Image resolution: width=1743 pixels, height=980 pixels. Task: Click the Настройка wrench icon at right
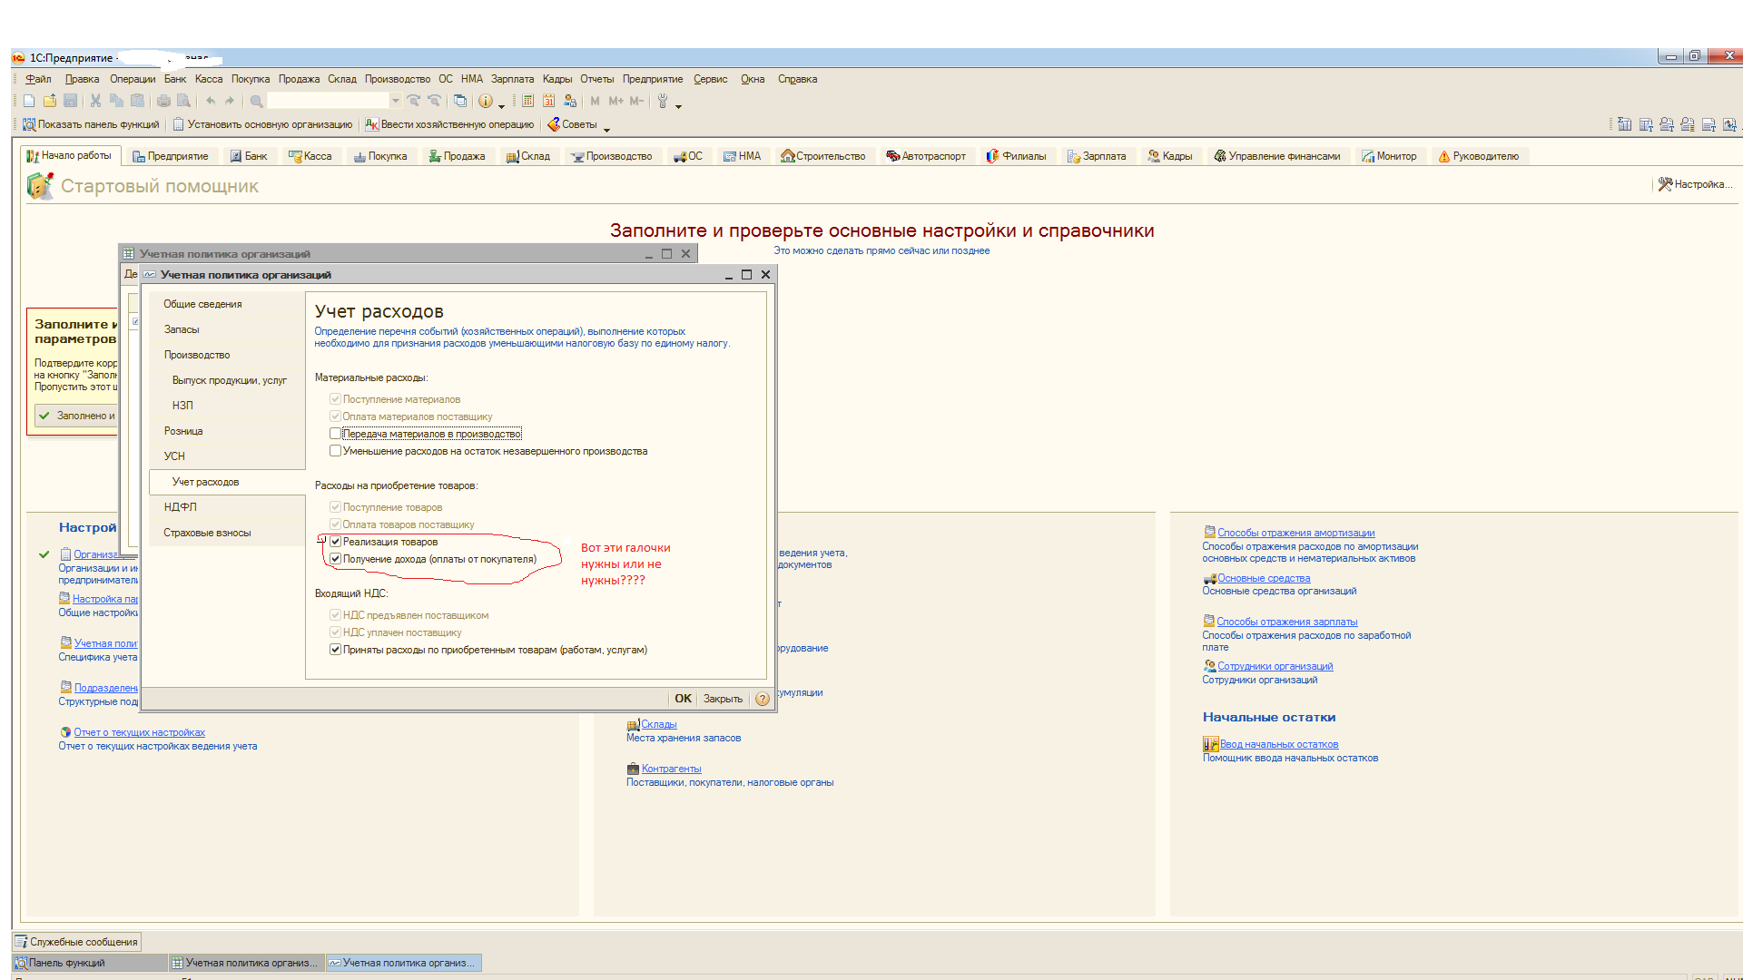point(1665,184)
